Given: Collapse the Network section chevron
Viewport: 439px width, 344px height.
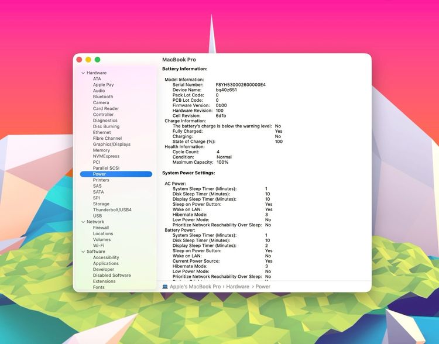Looking at the screenshot, I should 83,222.
